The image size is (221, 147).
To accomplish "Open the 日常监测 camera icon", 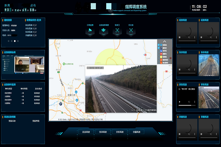I will pyautogui.click(x=90, y=30).
